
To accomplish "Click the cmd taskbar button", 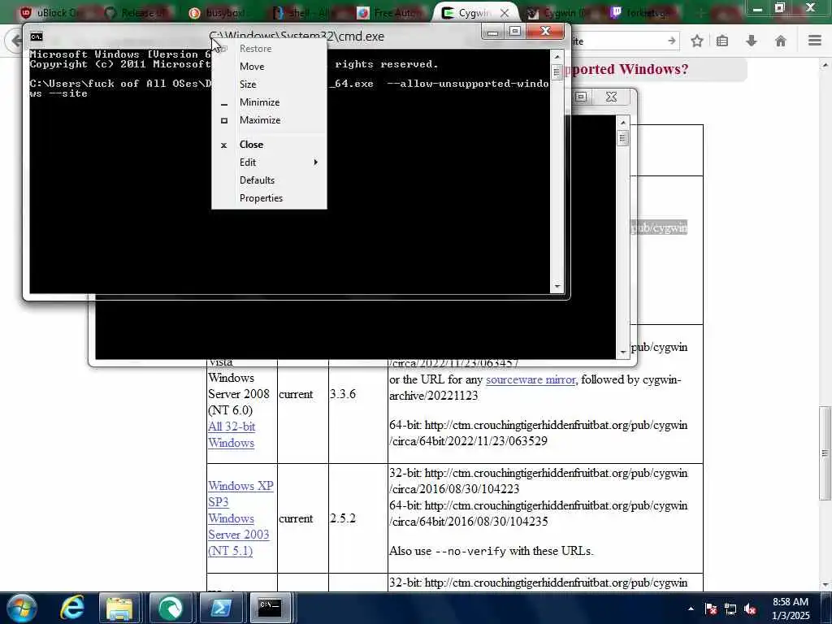I will pos(270,608).
